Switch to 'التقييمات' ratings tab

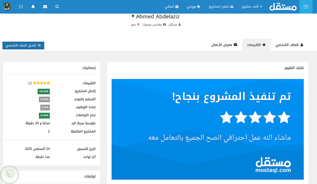coord(256,45)
